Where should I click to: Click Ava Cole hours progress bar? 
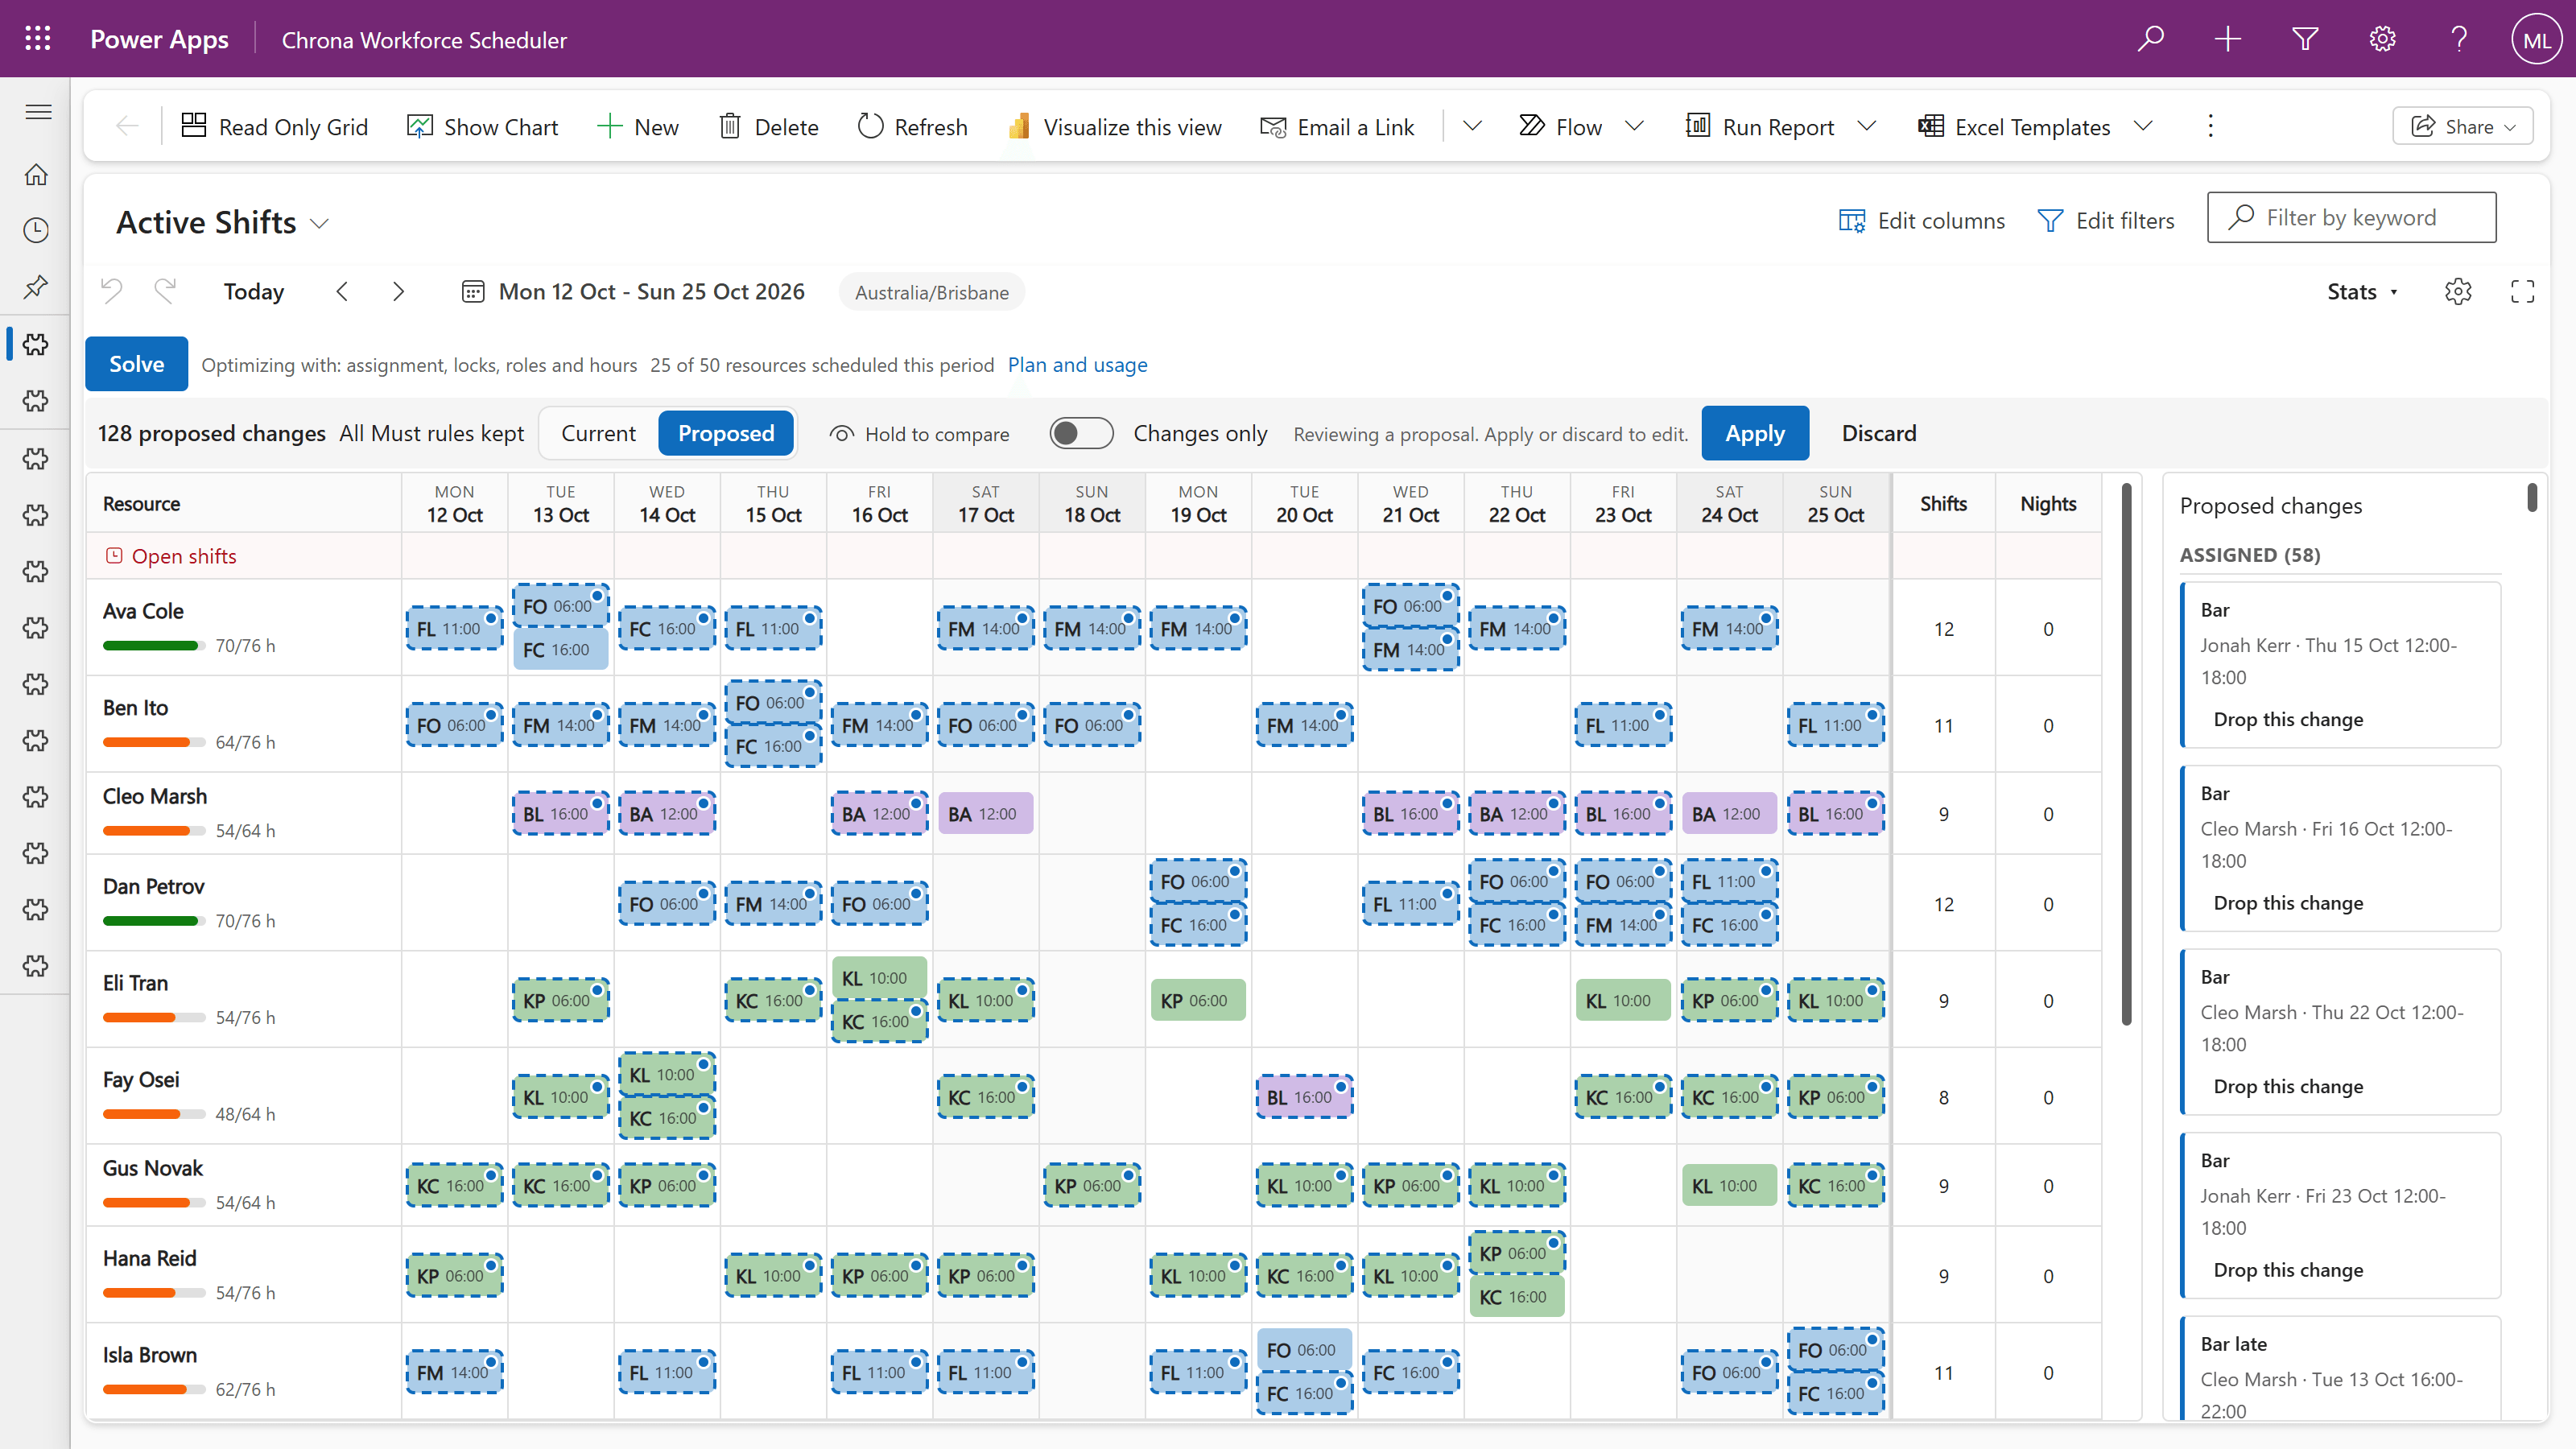tap(154, 646)
